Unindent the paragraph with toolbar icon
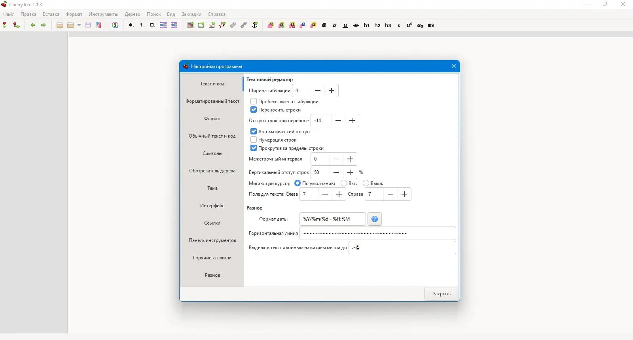633x340 pixels. click(174, 25)
